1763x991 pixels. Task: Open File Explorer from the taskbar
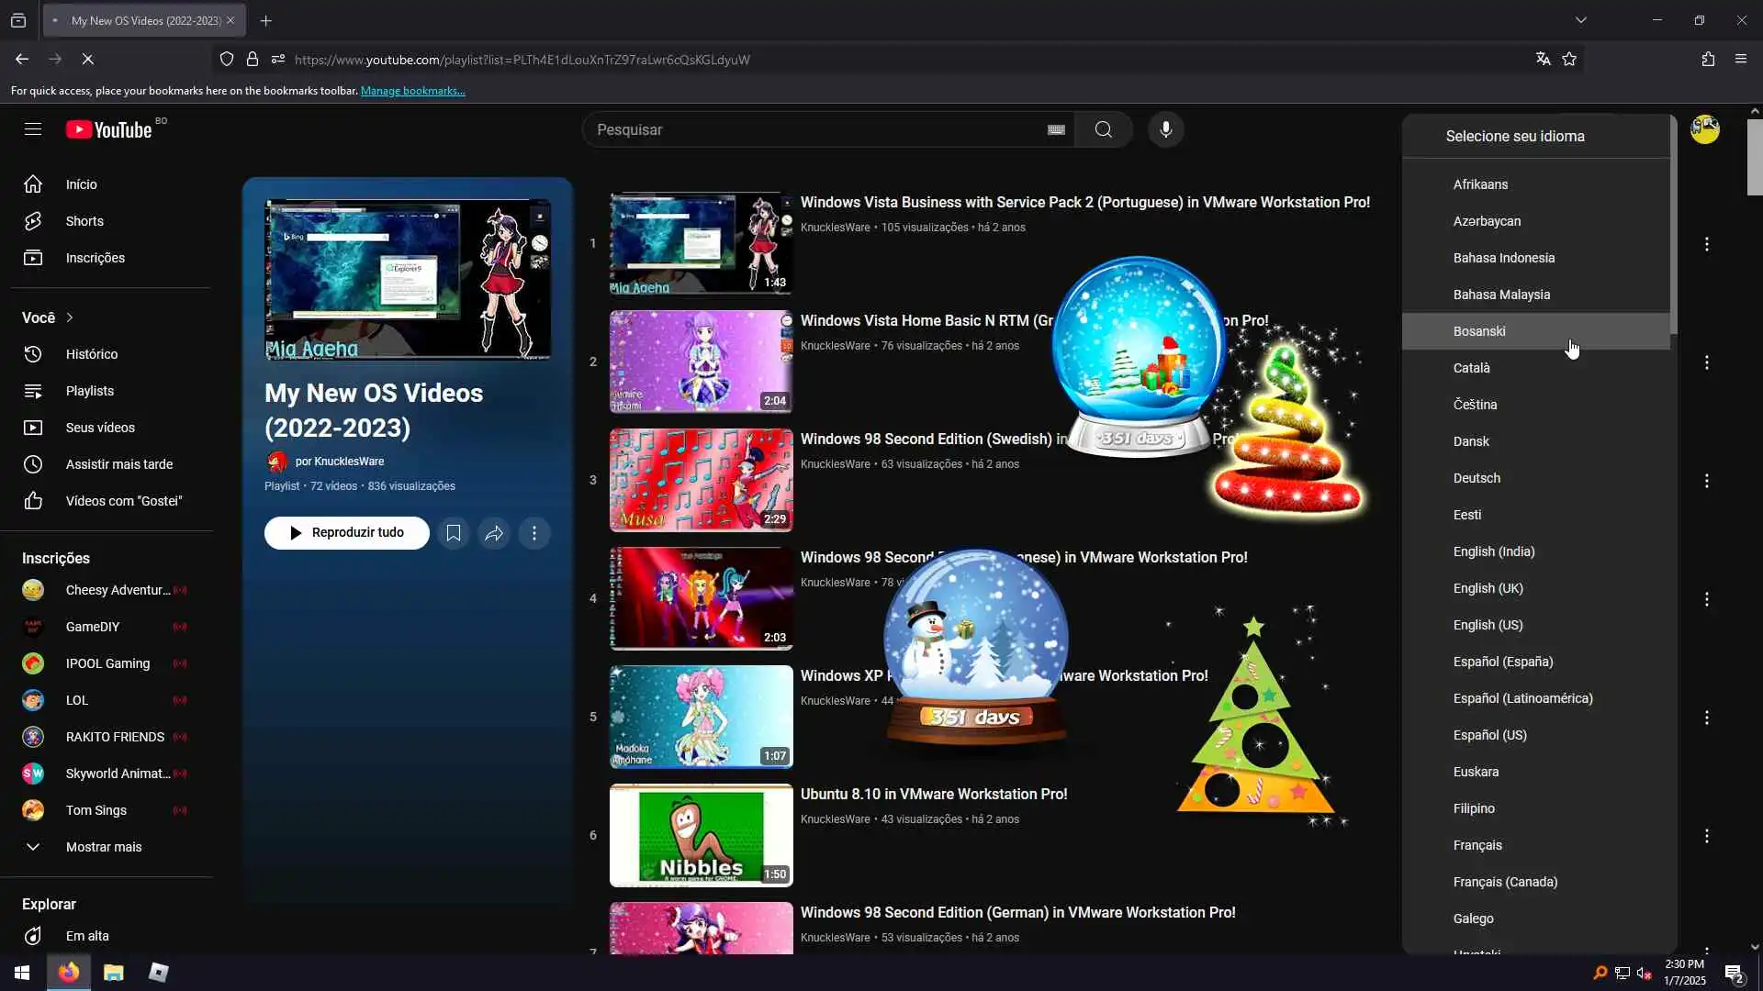pos(113,973)
